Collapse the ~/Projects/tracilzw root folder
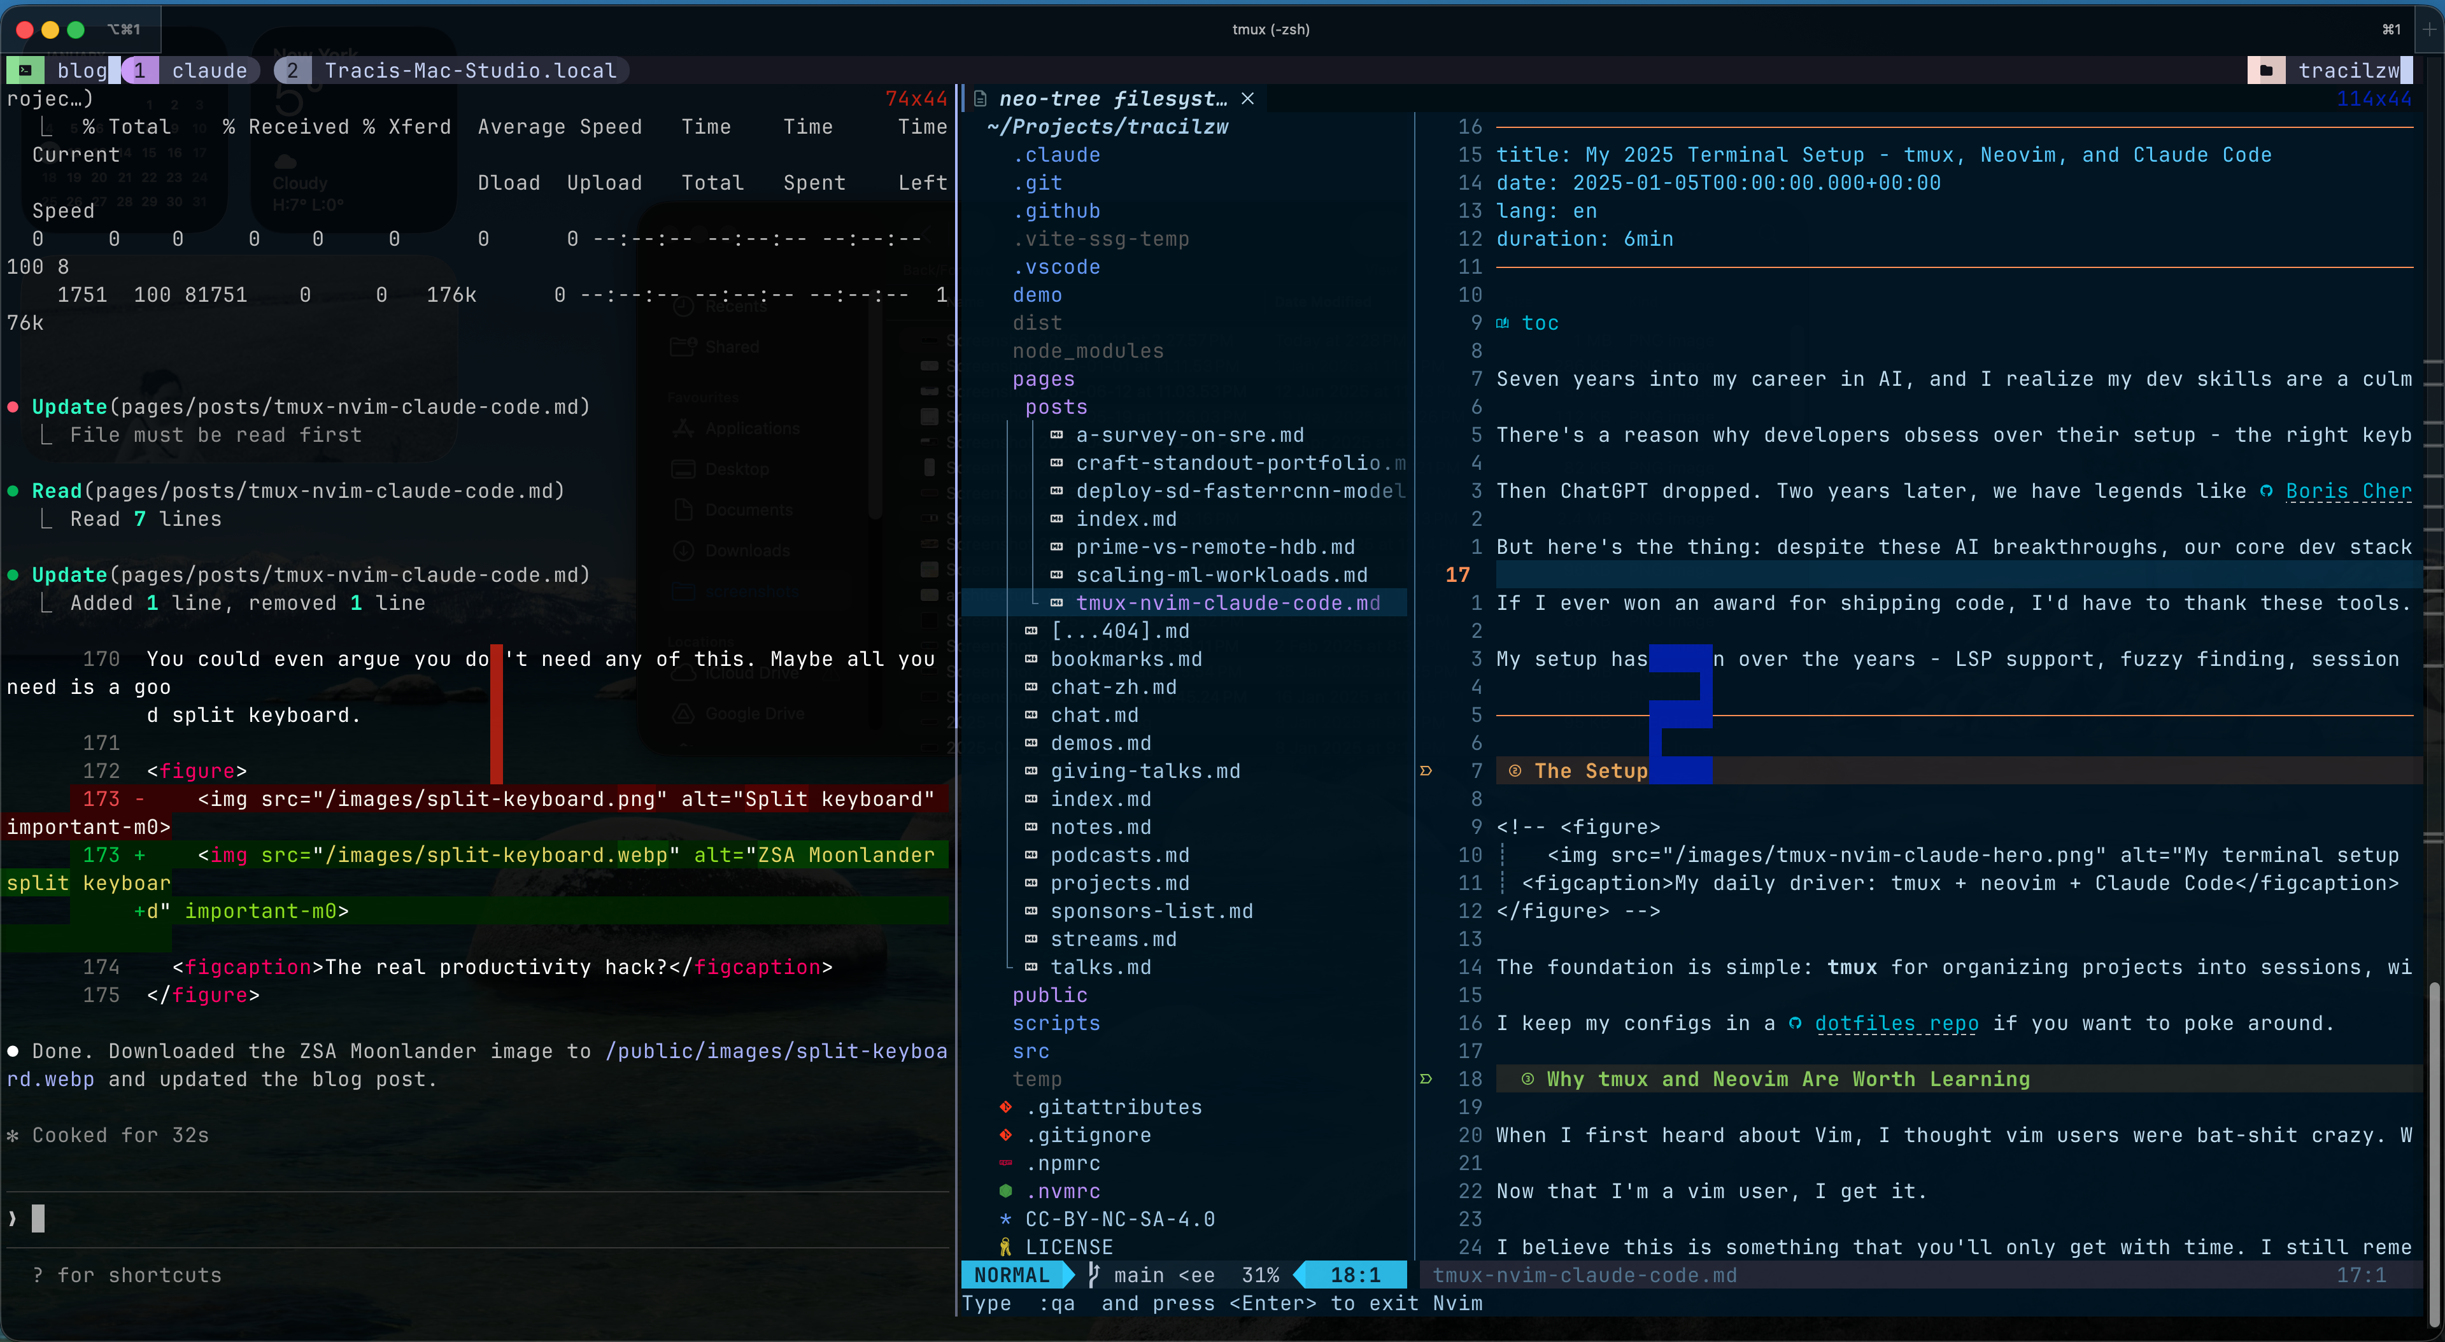The width and height of the screenshot is (2445, 1342). point(1107,126)
